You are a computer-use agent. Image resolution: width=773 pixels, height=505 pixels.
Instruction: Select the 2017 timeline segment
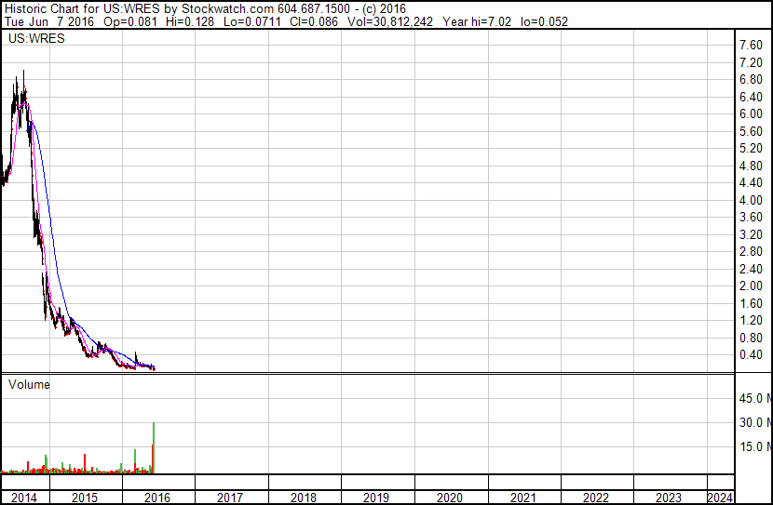click(x=230, y=498)
